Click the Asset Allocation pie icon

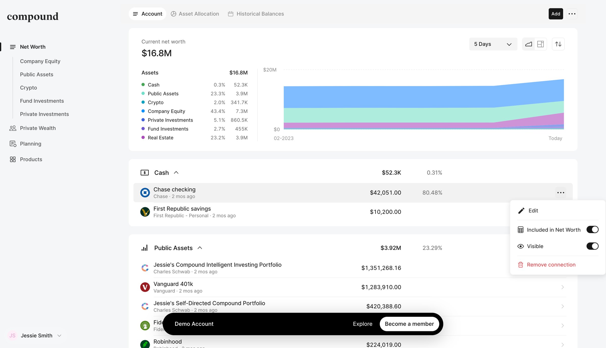click(x=173, y=14)
